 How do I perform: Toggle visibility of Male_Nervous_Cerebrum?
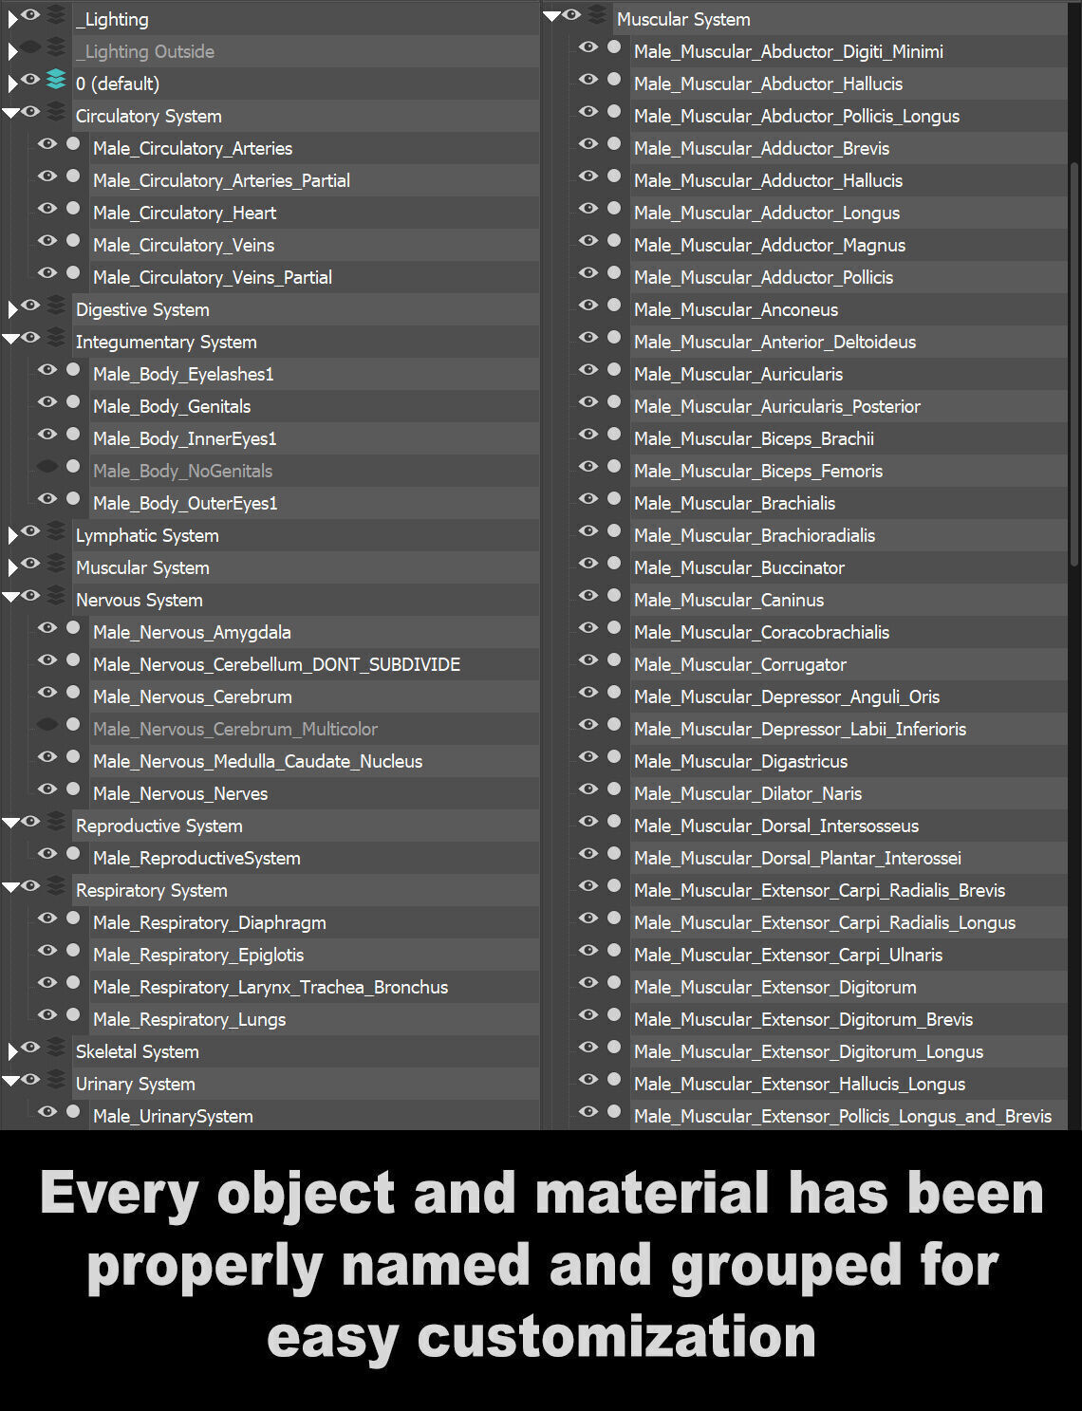47,693
